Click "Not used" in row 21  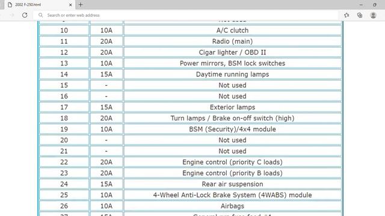[x=233, y=151]
